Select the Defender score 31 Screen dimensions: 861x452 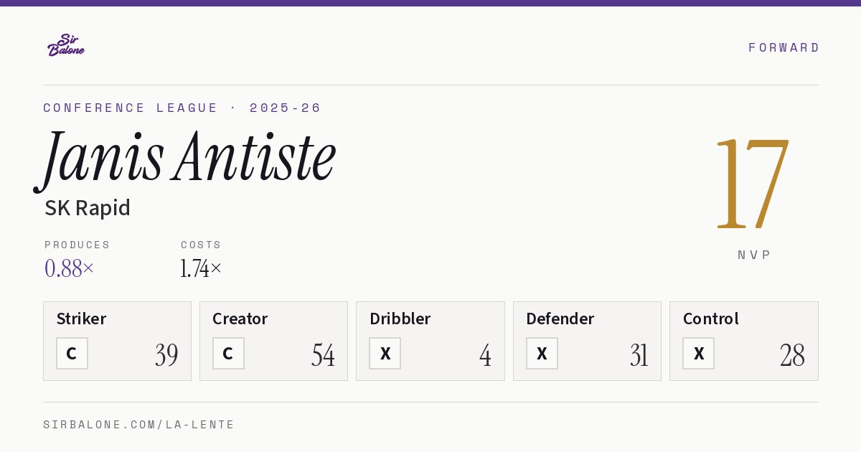click(x=639, y=355)
